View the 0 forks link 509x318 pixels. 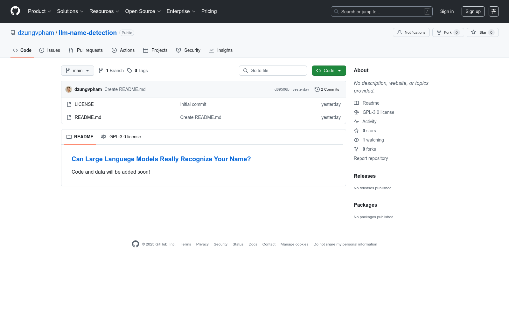tap(365, 149)
